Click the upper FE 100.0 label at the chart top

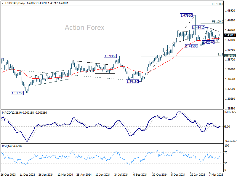click(217, 4)
